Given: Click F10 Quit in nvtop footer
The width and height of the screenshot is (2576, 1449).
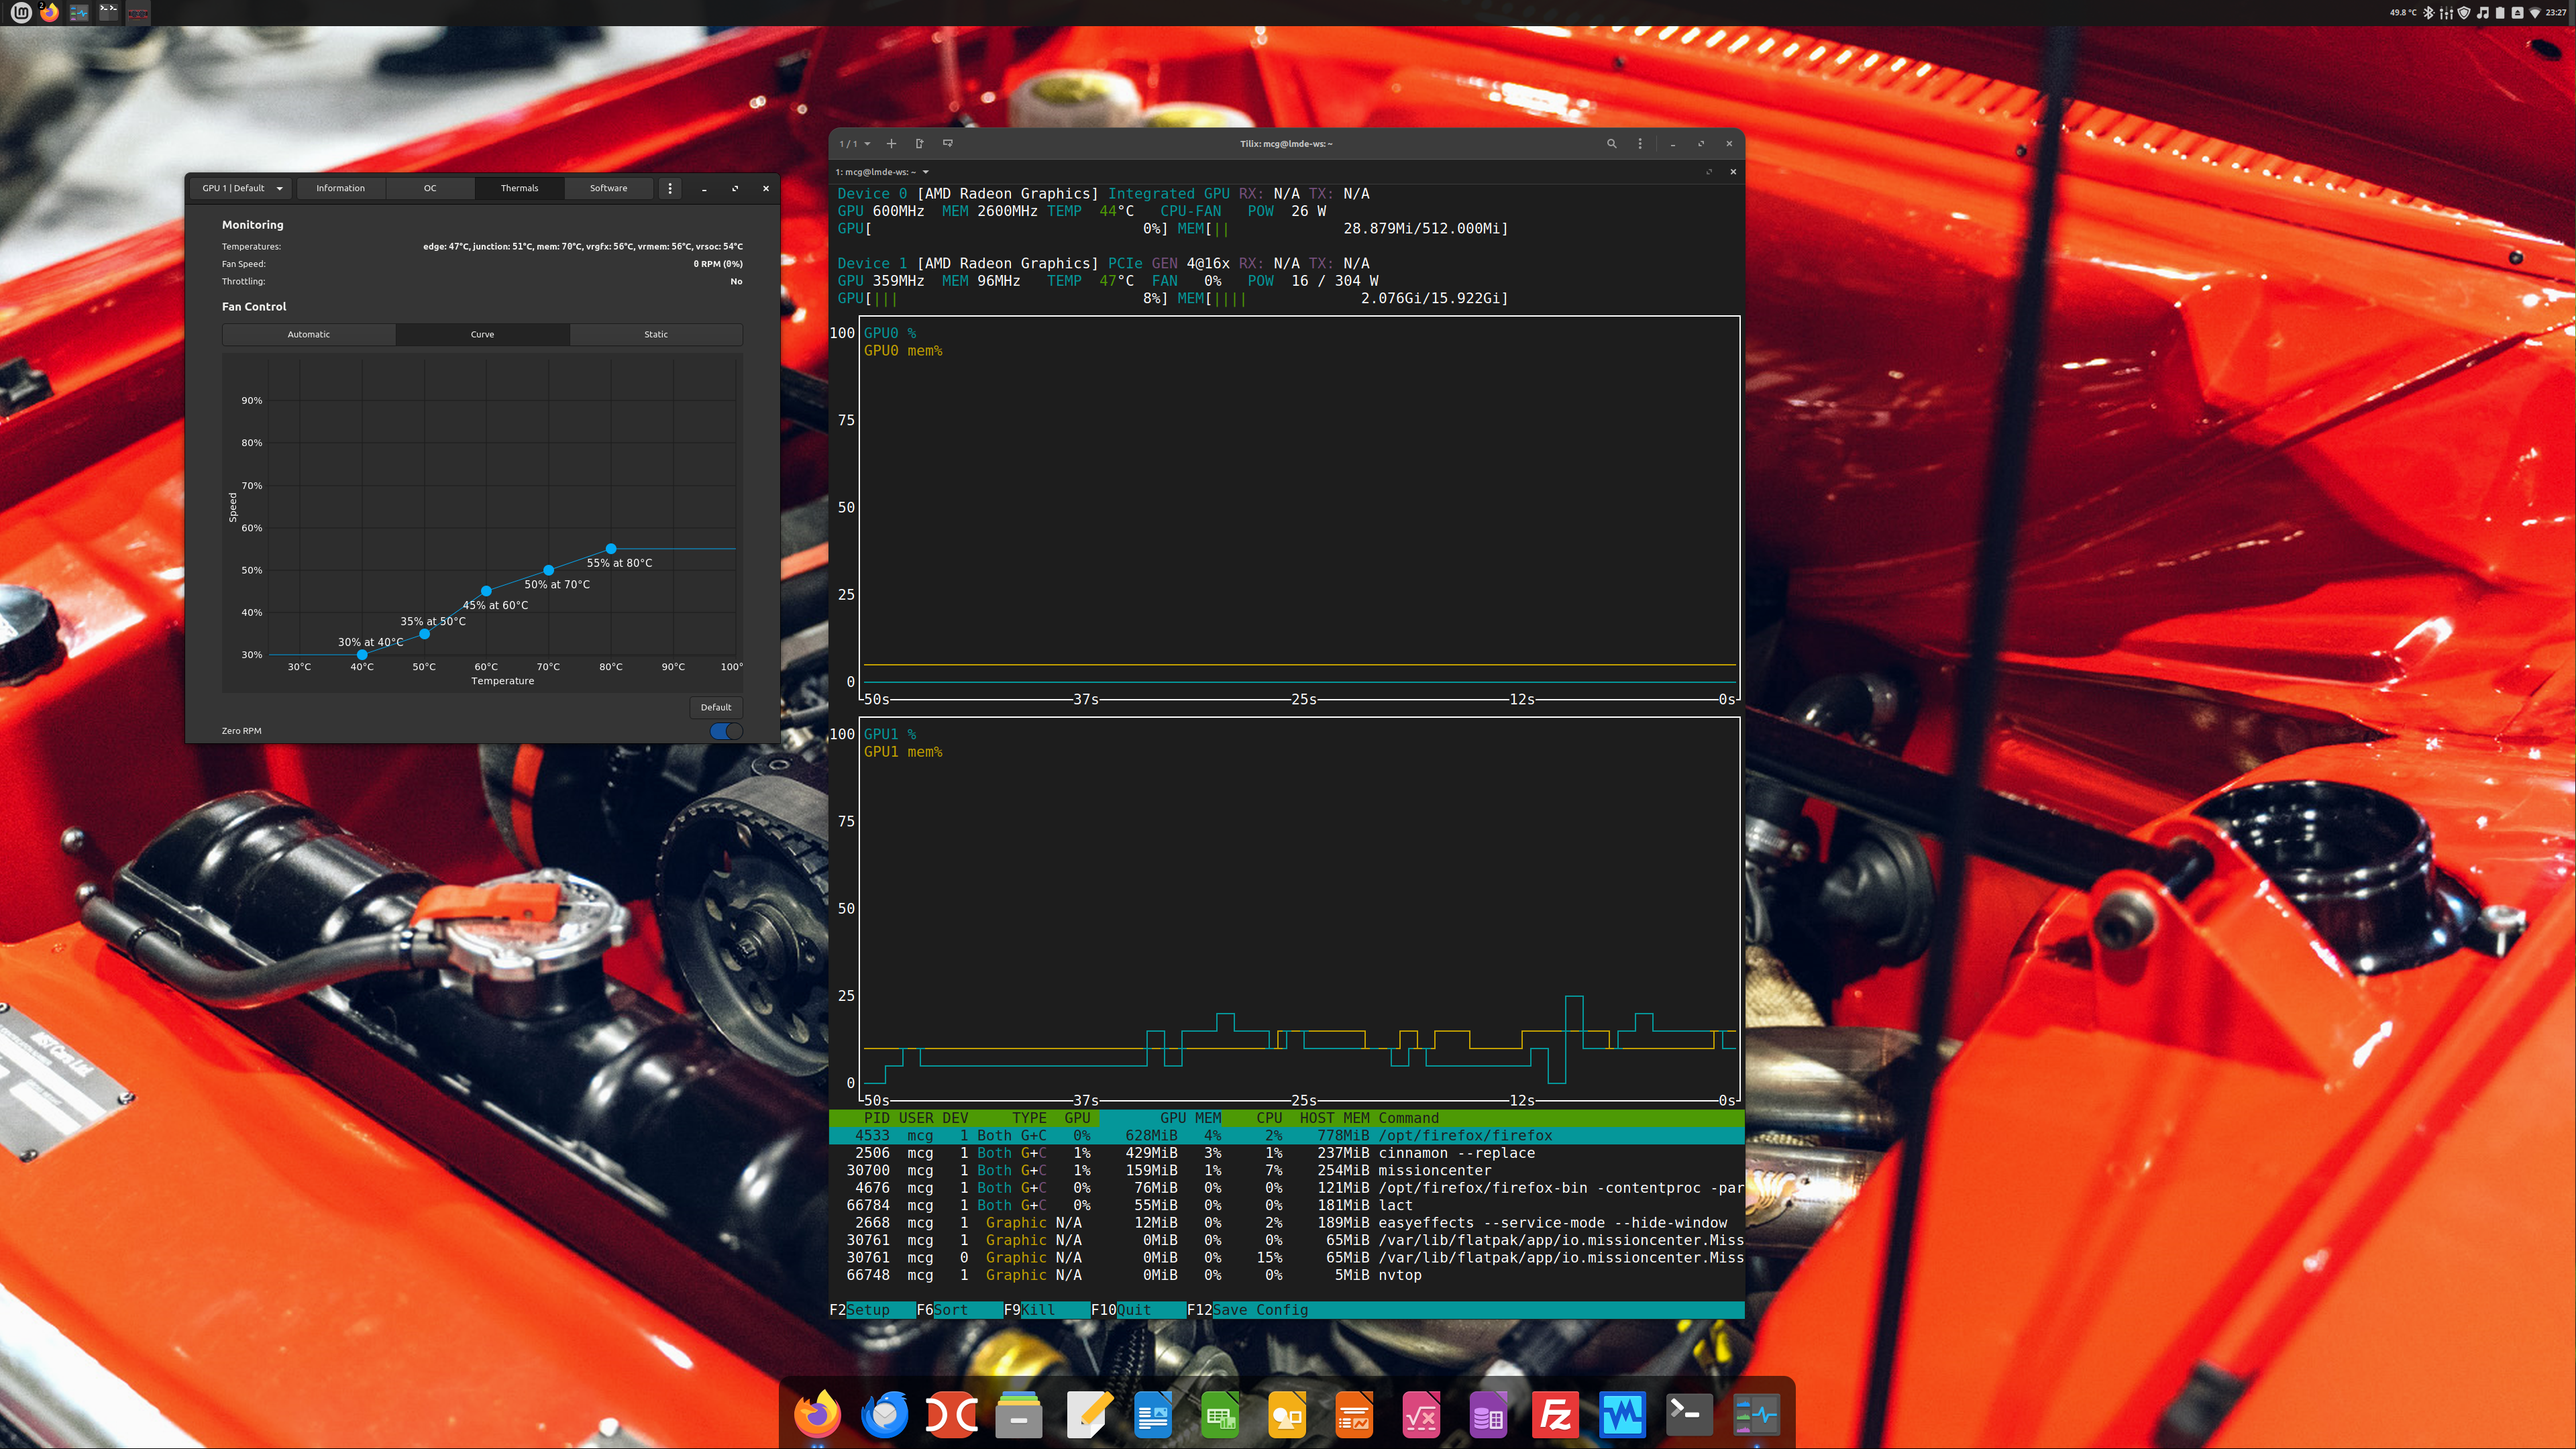Looking at the screenshot, I should pos(1133,1310).
